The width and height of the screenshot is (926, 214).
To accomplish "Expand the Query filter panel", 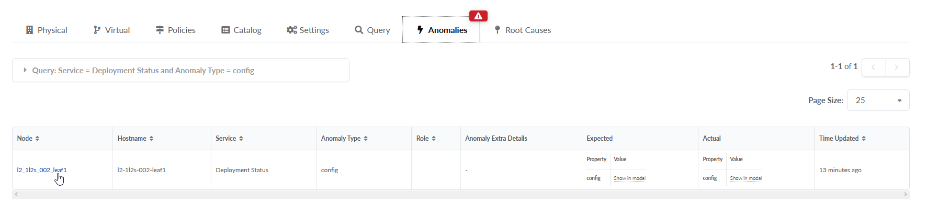I will [25, 70].
